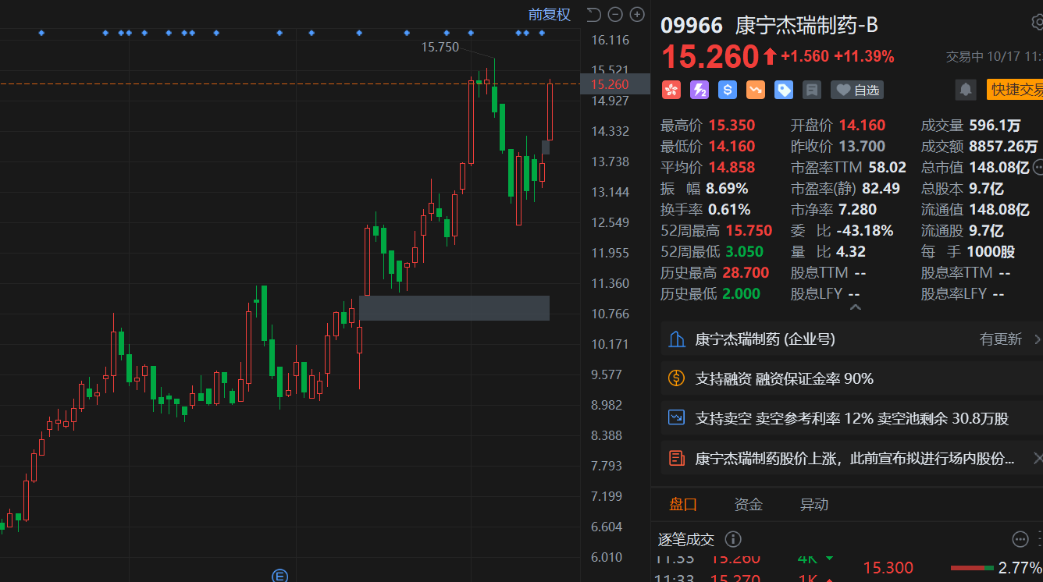
Task: Click the orange short-selling trend icon
Action: [756, 90]
